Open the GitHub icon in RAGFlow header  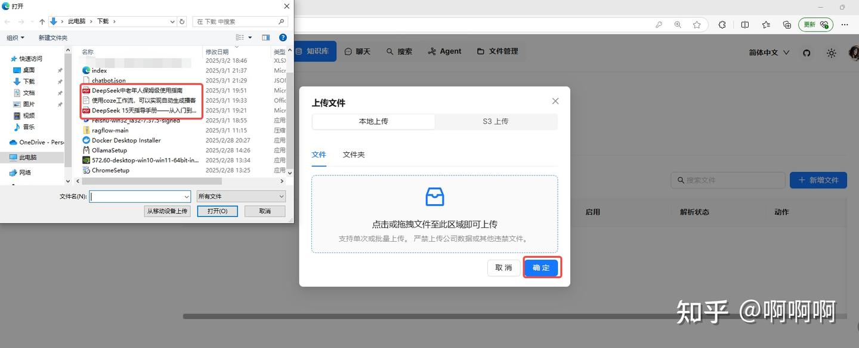[x=807, y=53]
